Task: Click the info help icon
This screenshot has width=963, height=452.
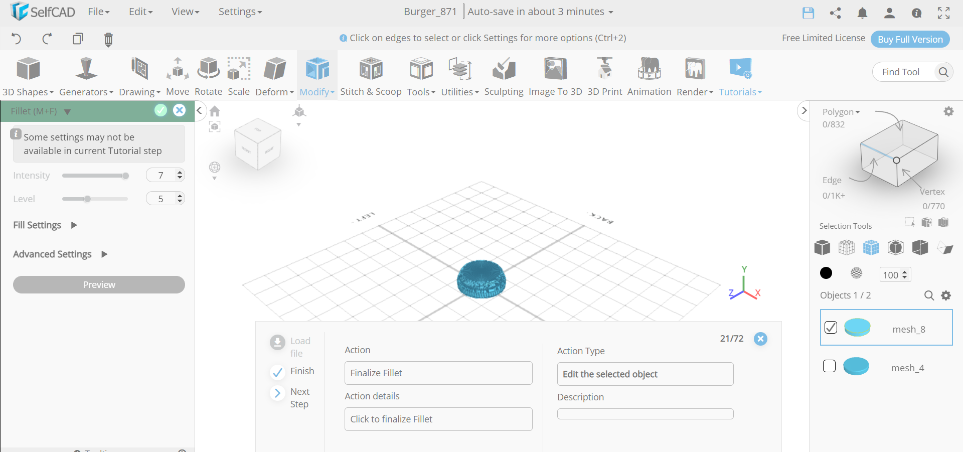Action: click(916, 13)
